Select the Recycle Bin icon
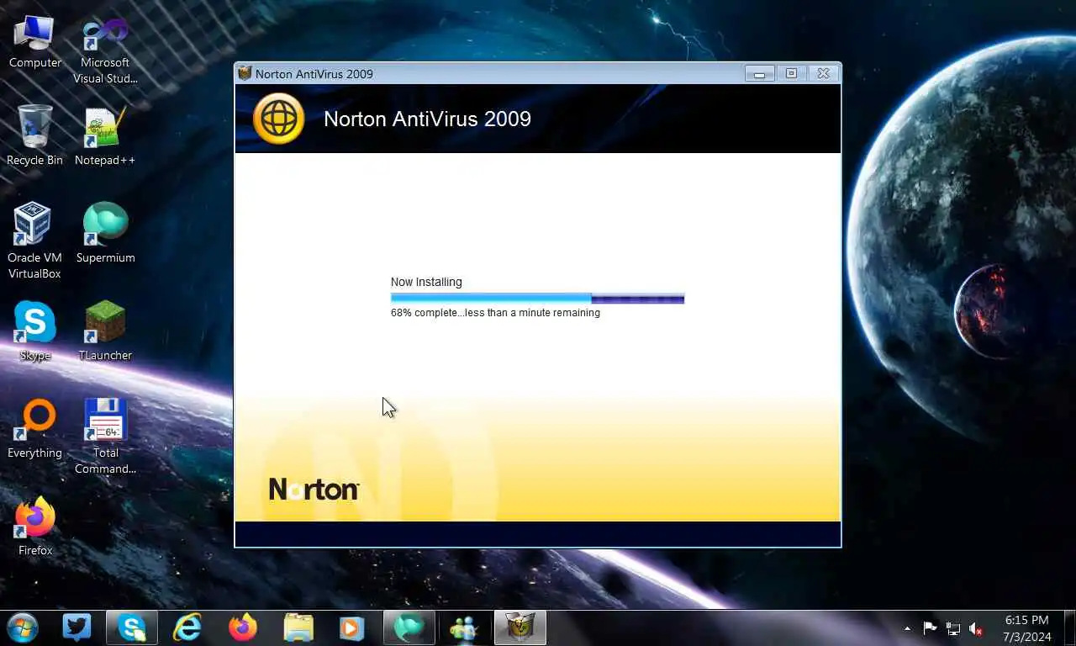This screenshot has height=646, width=1076. (x=34, y=136)
